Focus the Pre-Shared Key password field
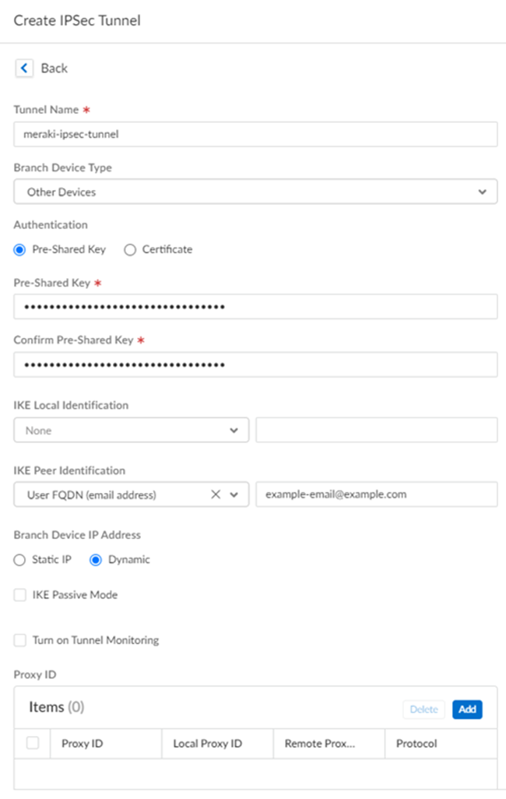This screenshot has width=506, height=799. tap(255, 307)
